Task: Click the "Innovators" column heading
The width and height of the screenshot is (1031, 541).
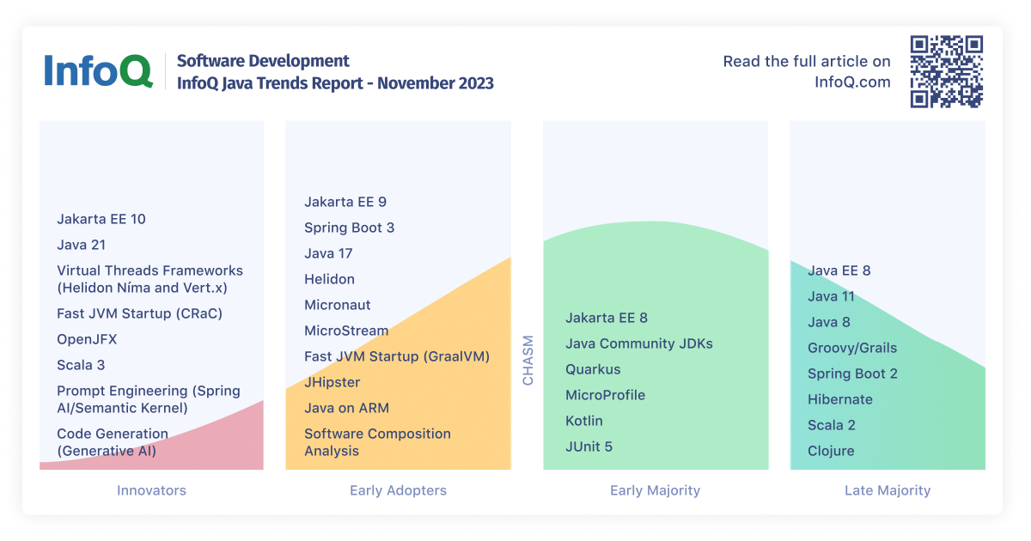Action: pos(151,490)
